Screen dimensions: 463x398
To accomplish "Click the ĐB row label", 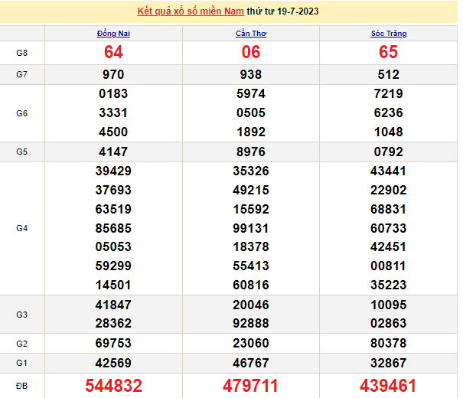I will click(x=22, y=385).
